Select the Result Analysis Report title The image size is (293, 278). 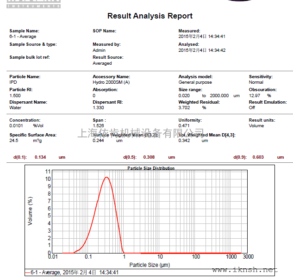pyautogui.click(x=150, y=16)
